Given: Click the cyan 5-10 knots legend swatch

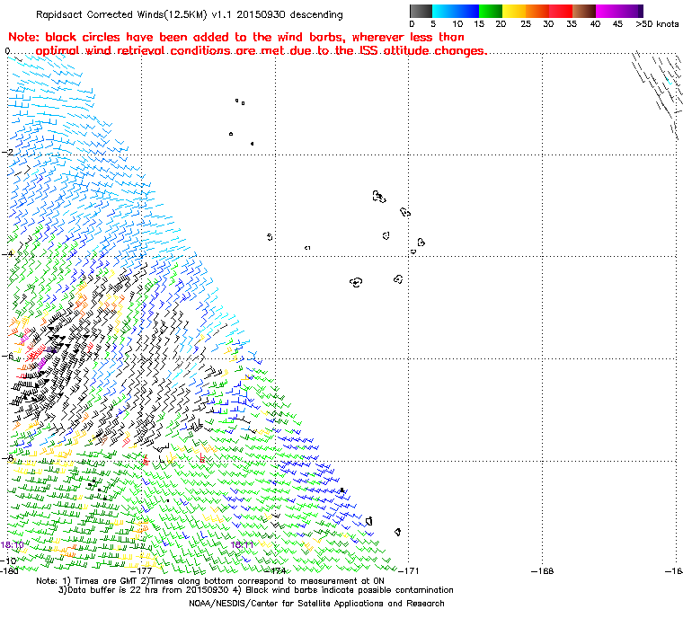Looking at the screenshot, I should click(444, 11).
